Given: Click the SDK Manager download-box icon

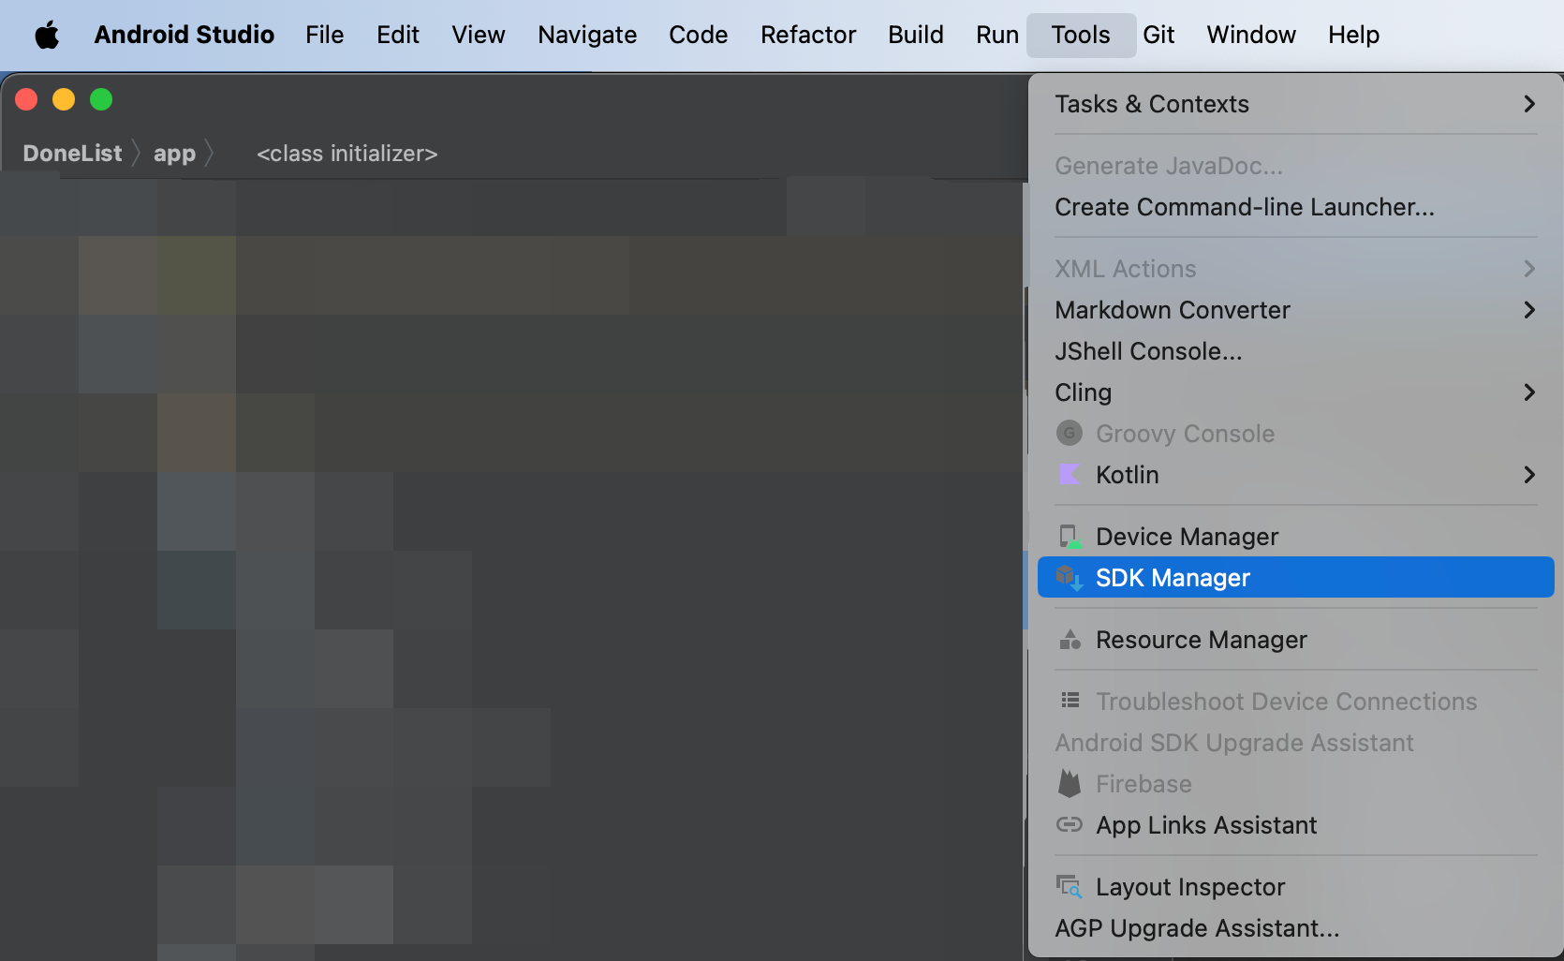Looking at the screenshot, I should (1070, 578).
